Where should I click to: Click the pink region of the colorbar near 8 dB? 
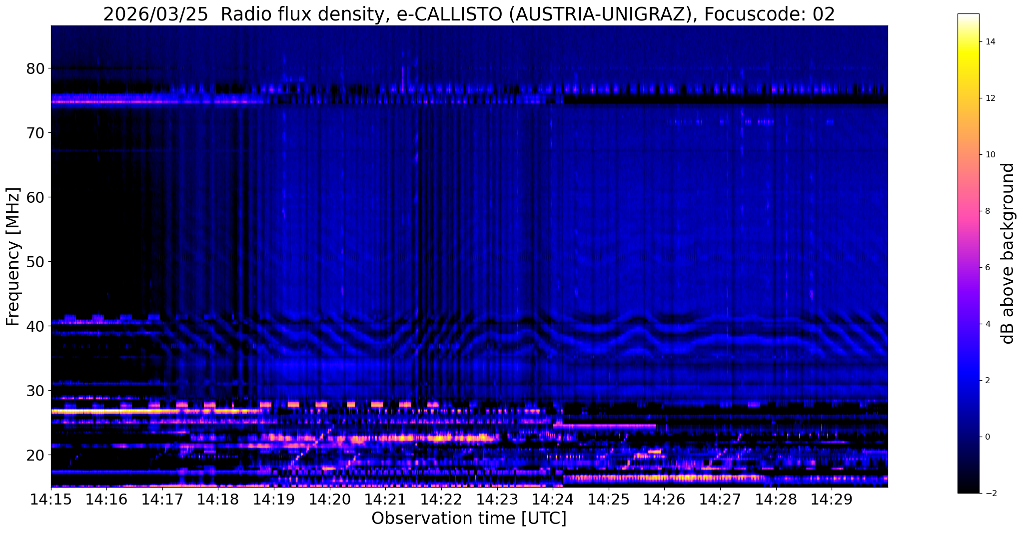[968, 211]
